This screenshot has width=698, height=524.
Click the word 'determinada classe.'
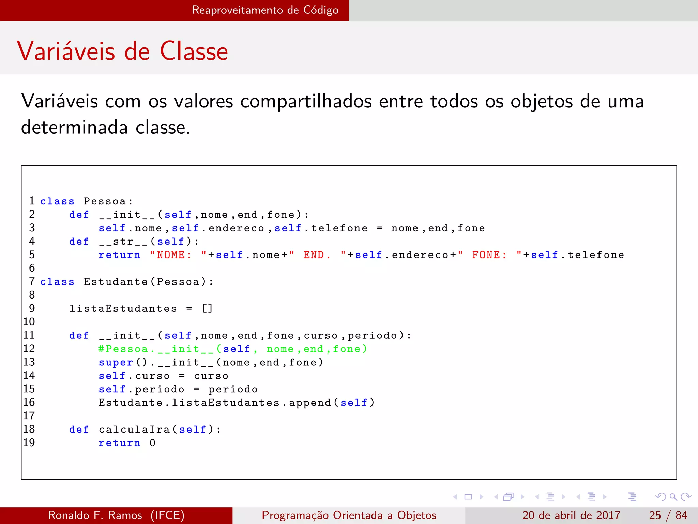coord(106,127)
